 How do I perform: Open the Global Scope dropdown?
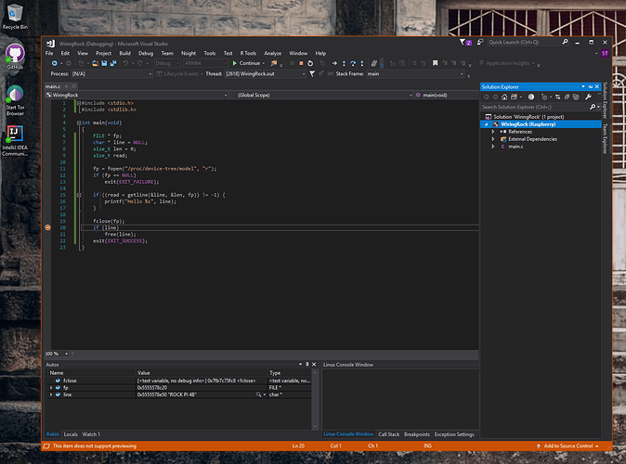point(411,95)
